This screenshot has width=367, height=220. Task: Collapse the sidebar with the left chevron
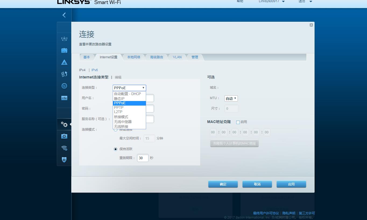(64, 15)
